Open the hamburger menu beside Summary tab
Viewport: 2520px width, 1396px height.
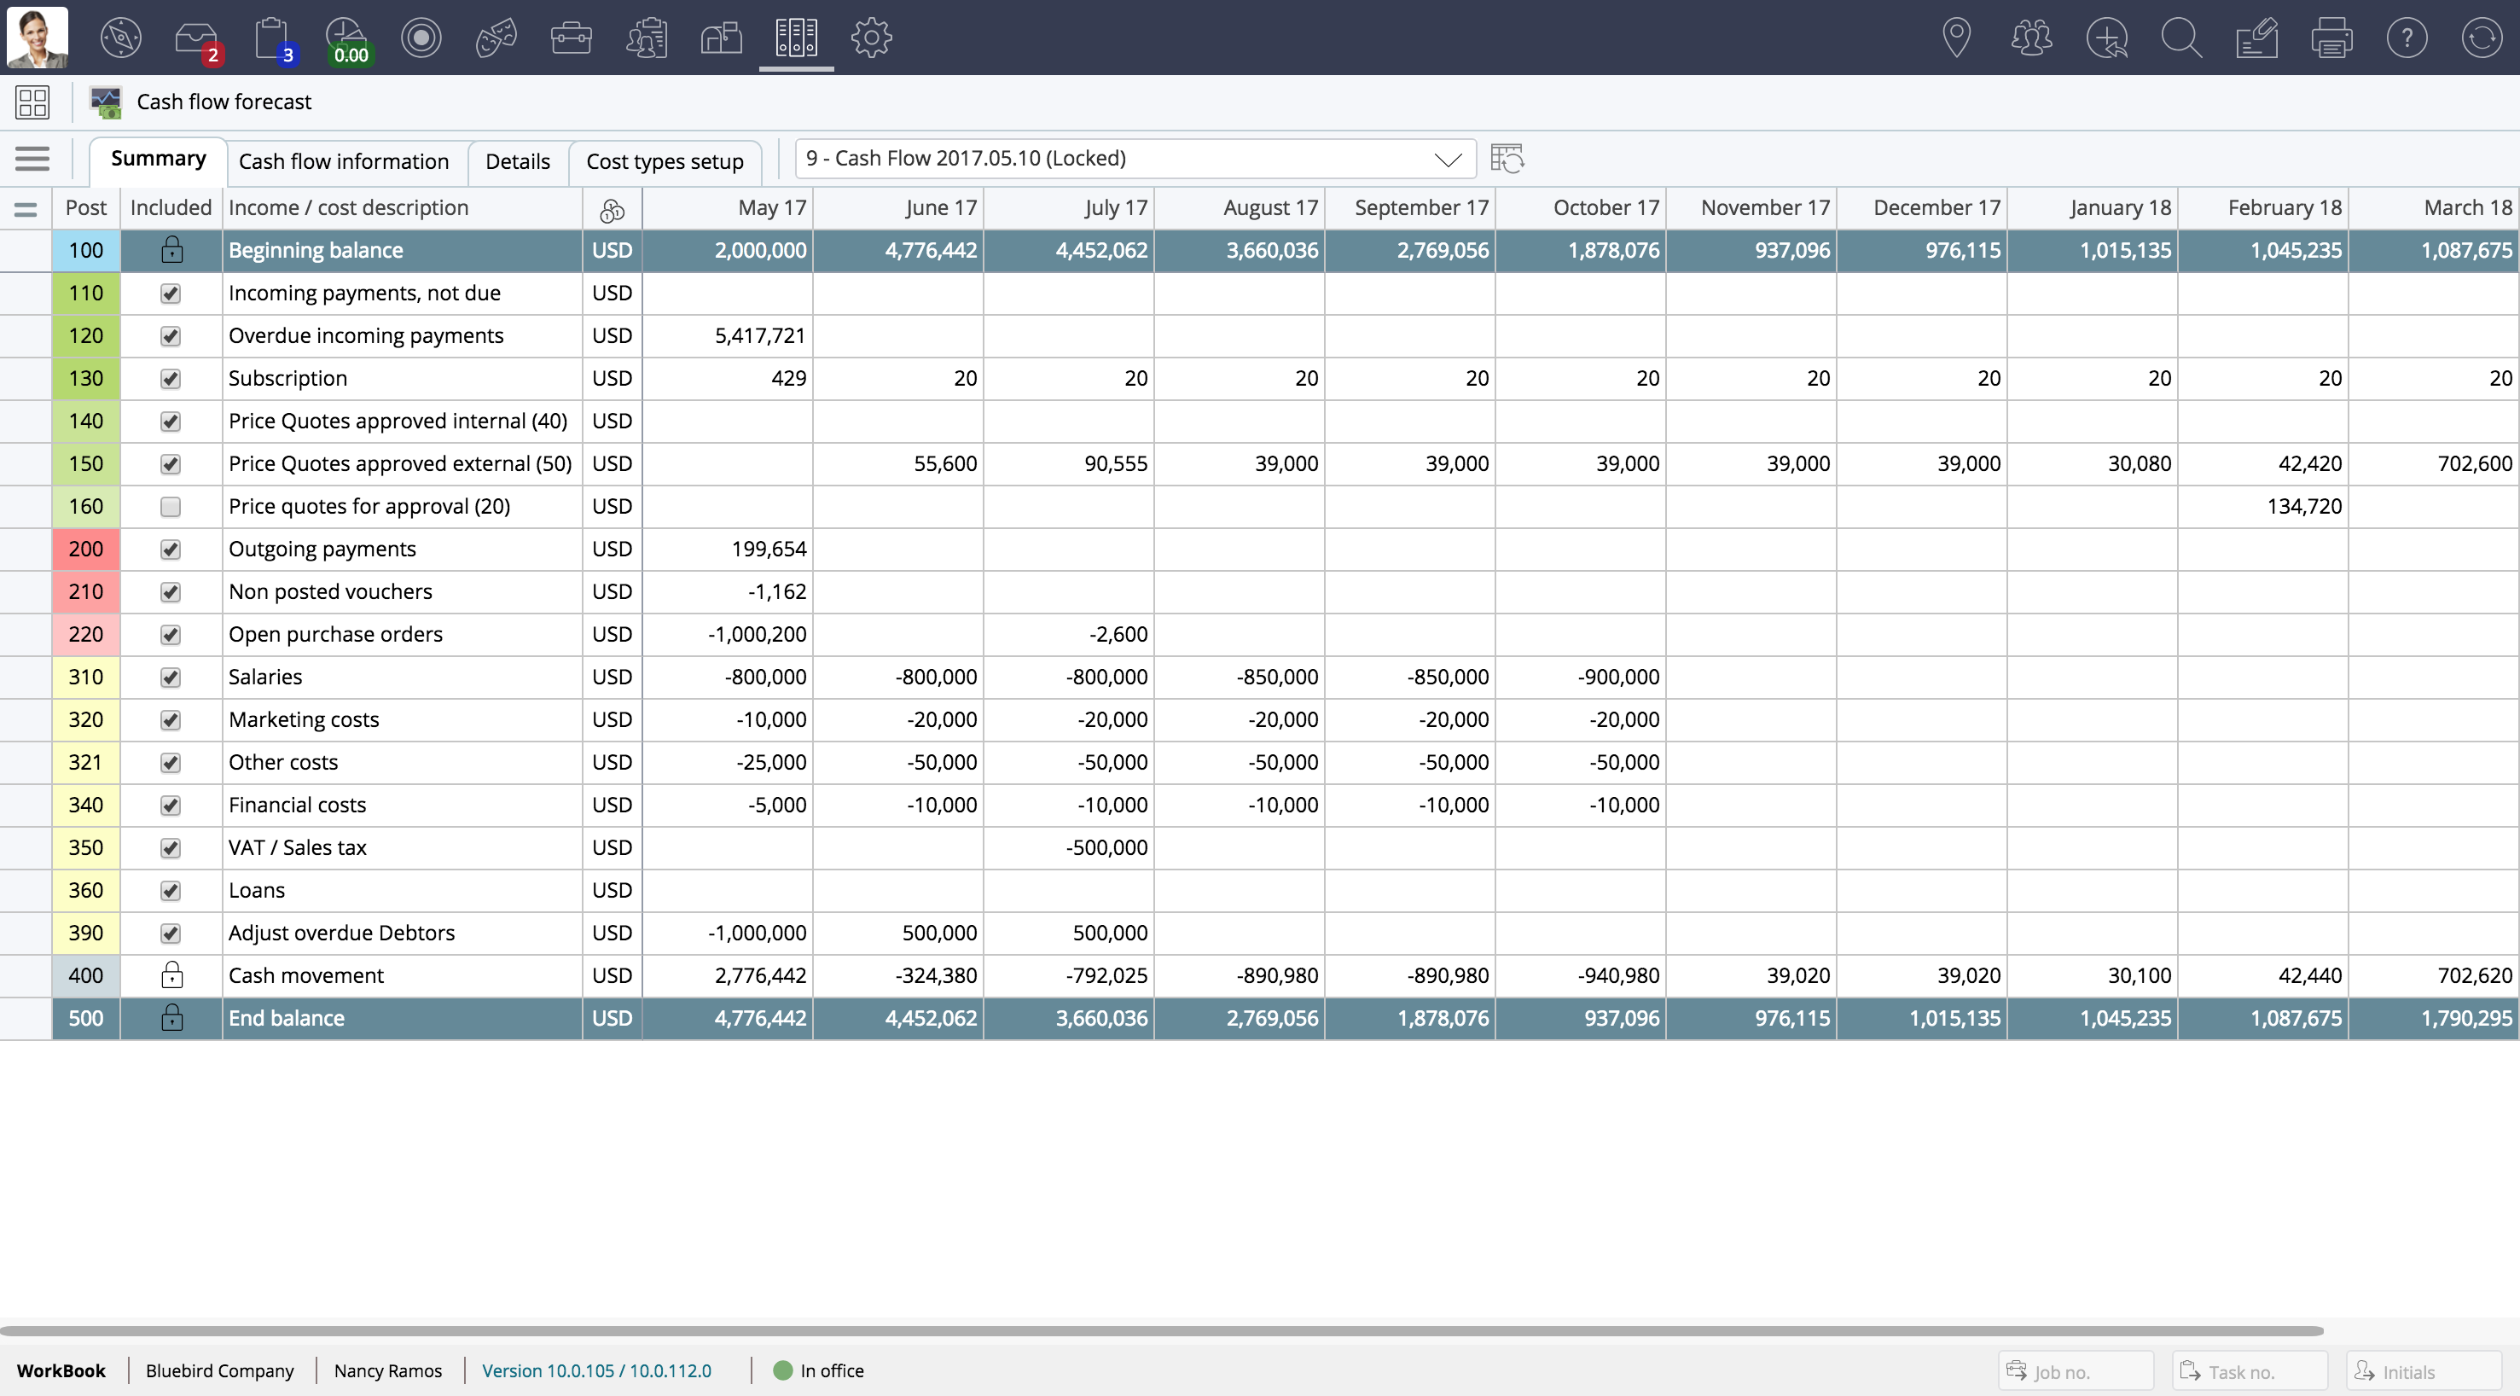coord(32,159)
